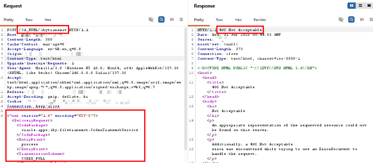The height and width of the screenshot is (163, 373).
Task: Click the Date response header
Action: [239, 35]
